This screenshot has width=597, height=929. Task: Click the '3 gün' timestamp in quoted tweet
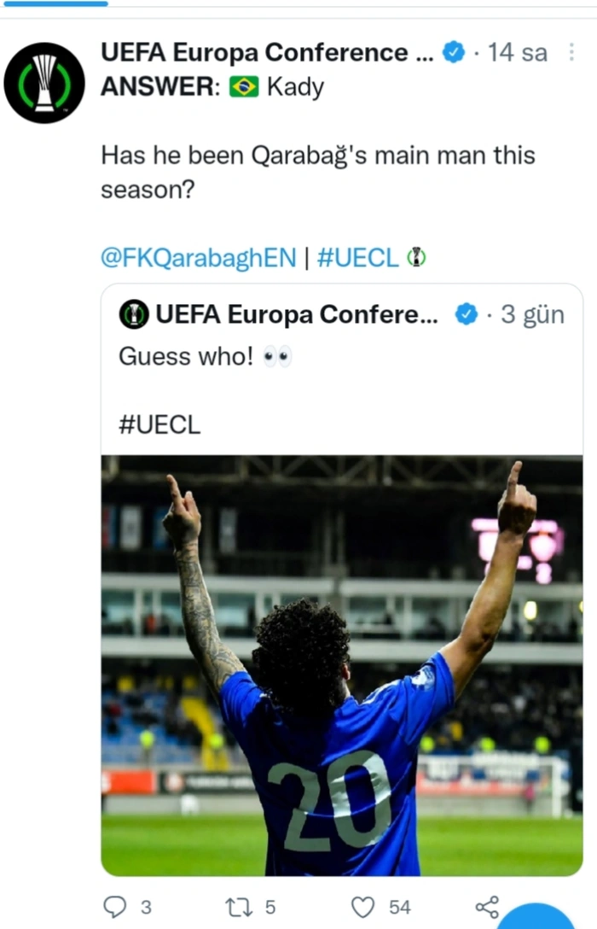pos(533,315)
